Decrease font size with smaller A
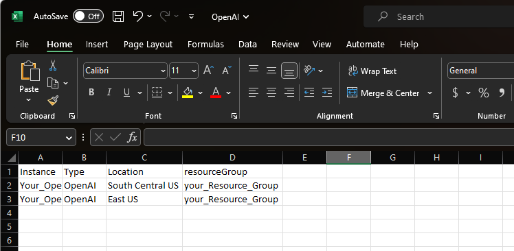The image size is (514, 251). 227,71
